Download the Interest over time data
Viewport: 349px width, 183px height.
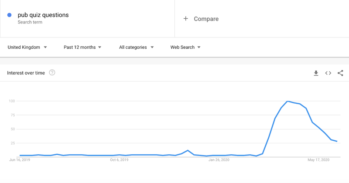pos(316,73)
